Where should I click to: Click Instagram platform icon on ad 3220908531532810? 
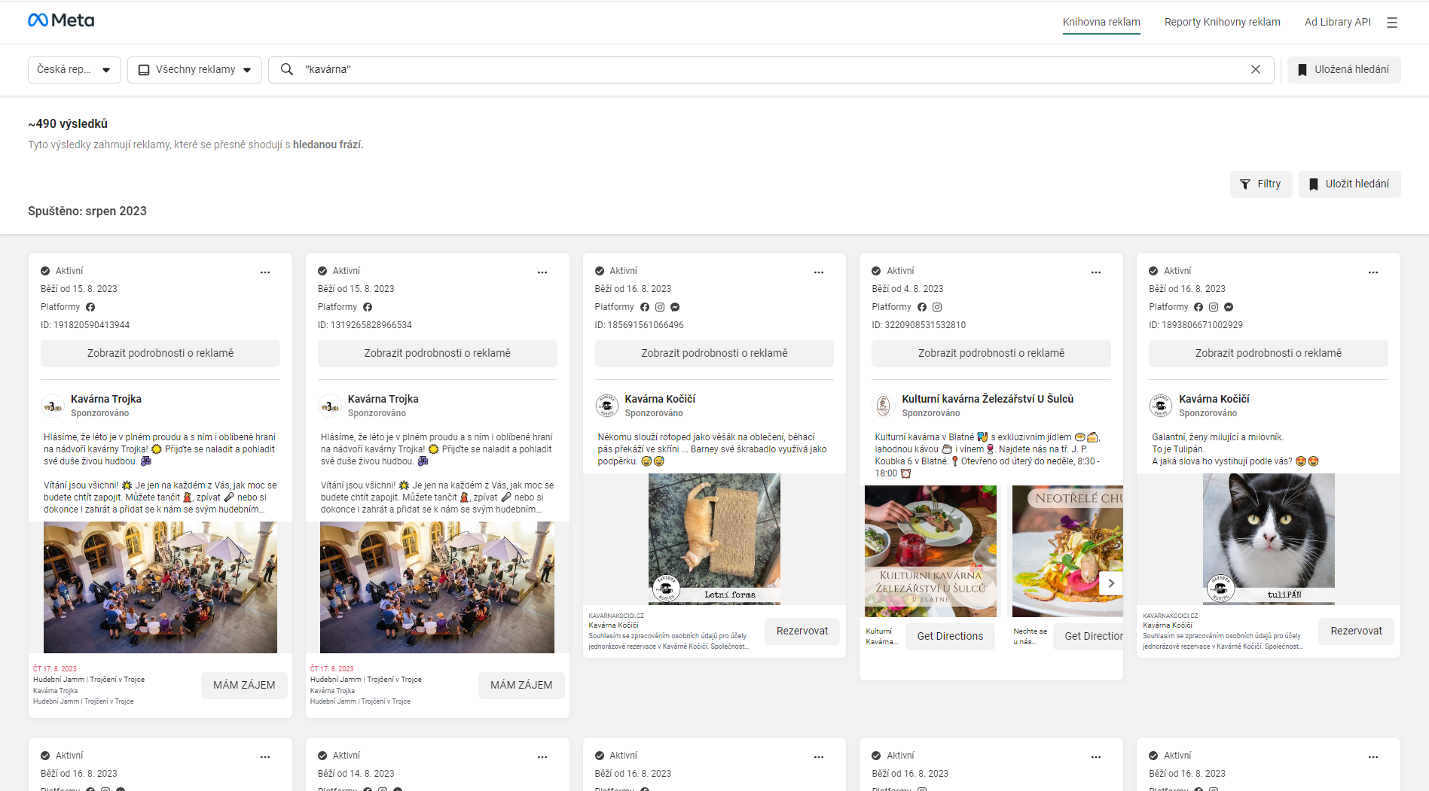[x=937, y=307]
